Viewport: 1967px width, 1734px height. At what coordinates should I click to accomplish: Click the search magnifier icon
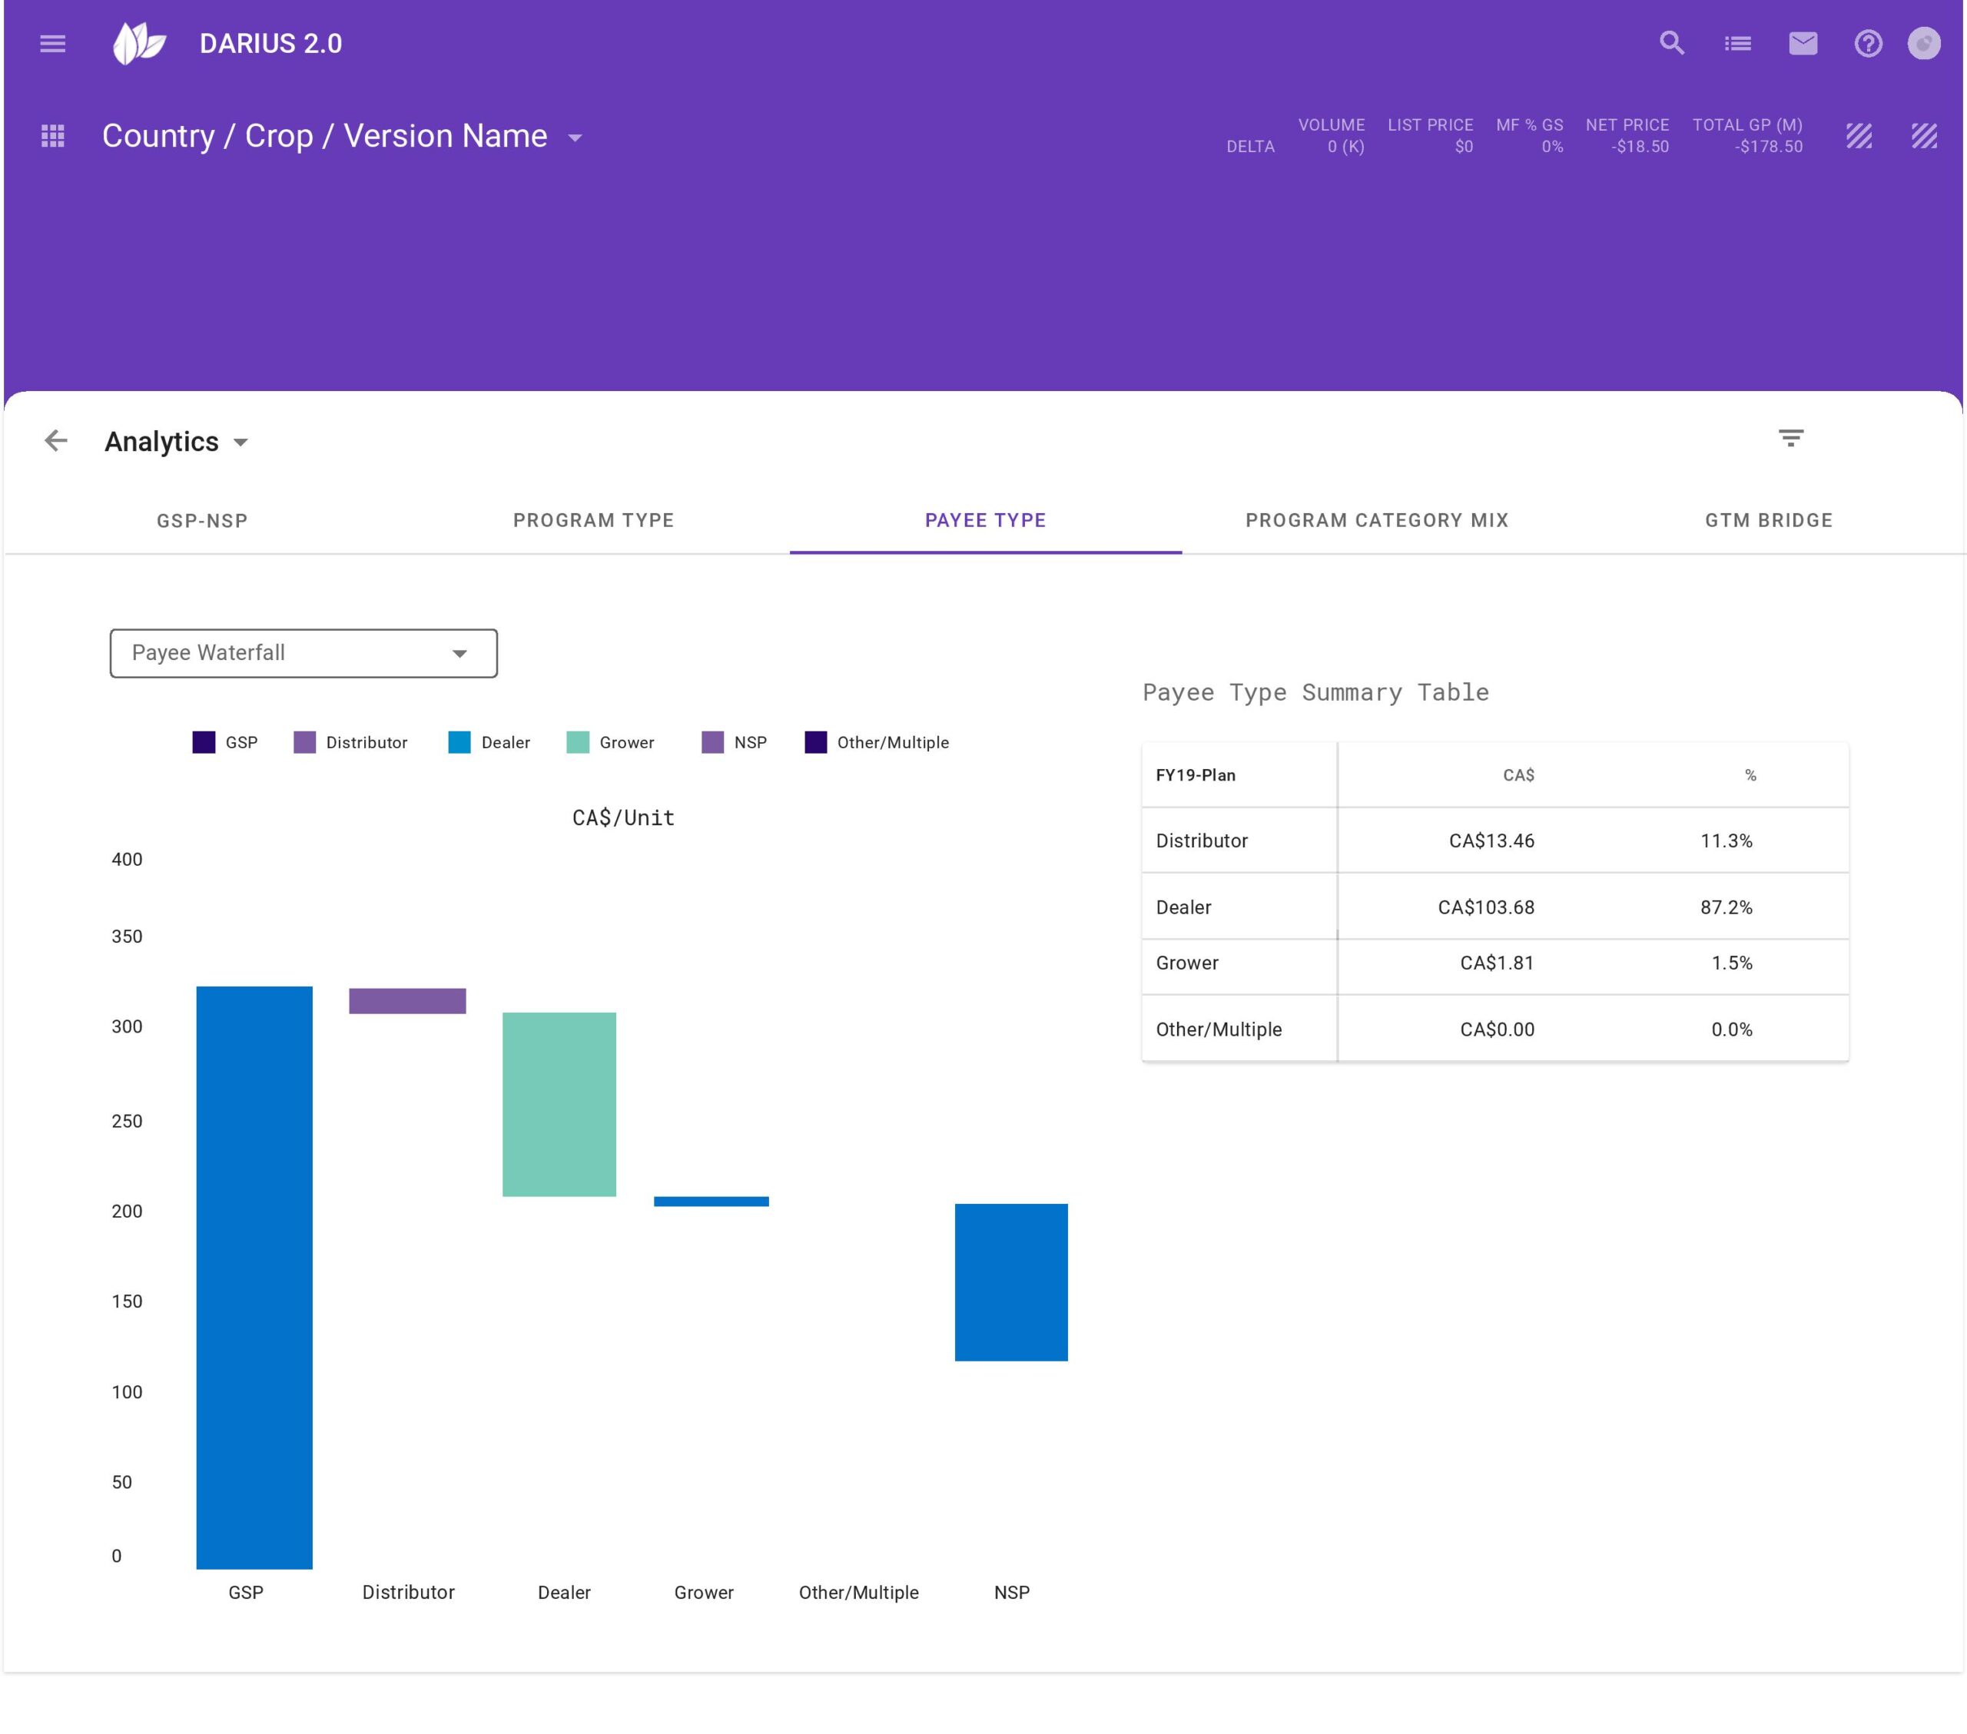click(x=1671, y=43)
